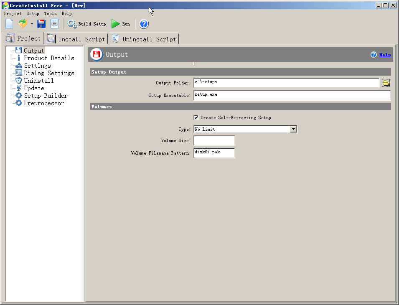Screen dimensions: 399x305
Task: Toggle Create Self-Extracting Setup checkbox
Action: click(196, 117)
